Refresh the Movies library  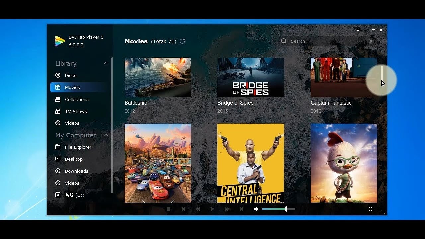click(x=182, y=41)
